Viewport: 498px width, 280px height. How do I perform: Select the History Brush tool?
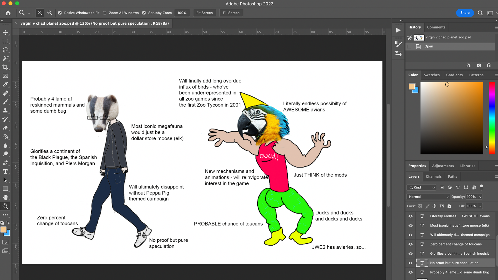(5, 119)
